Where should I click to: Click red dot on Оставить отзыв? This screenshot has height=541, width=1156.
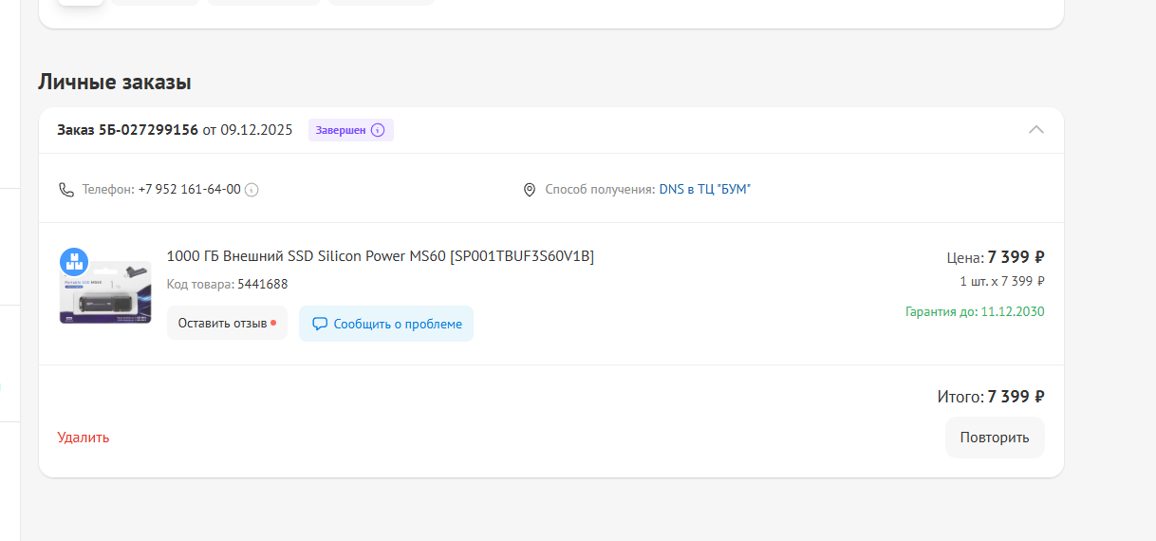(273, 323)
